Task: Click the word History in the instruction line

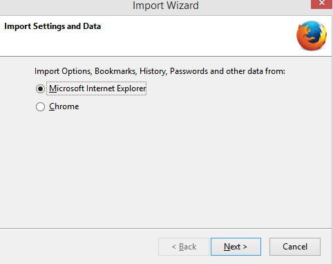Action: click(x=153, y=71)
